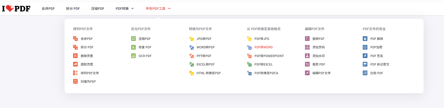The image size is (444, 108).
Task: Click the 比较 PDF compare icon
Action: (x=365, y=73)
